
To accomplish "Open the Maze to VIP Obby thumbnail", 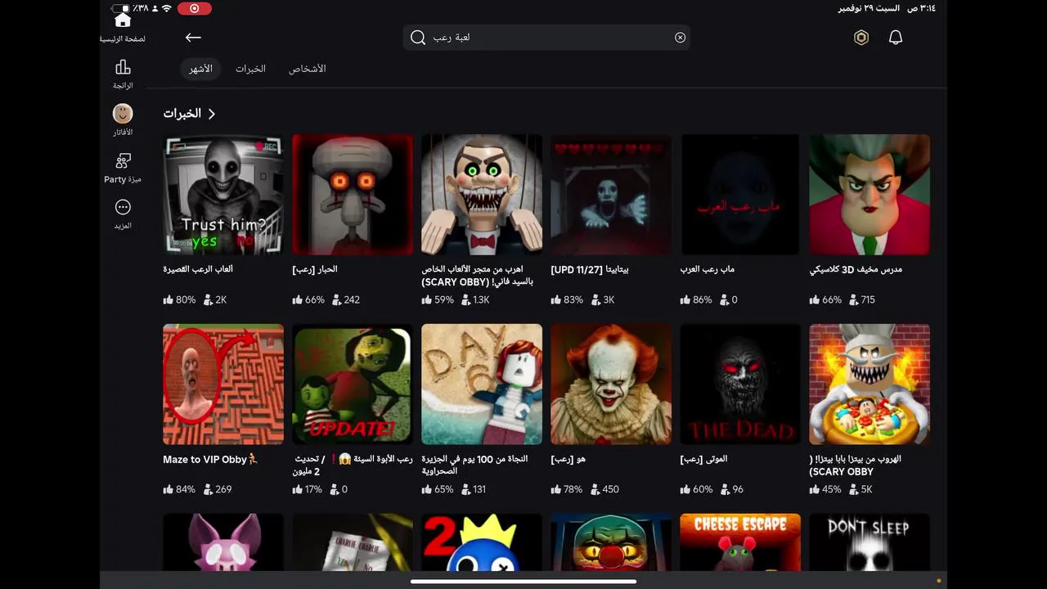I will click(223, 384).
